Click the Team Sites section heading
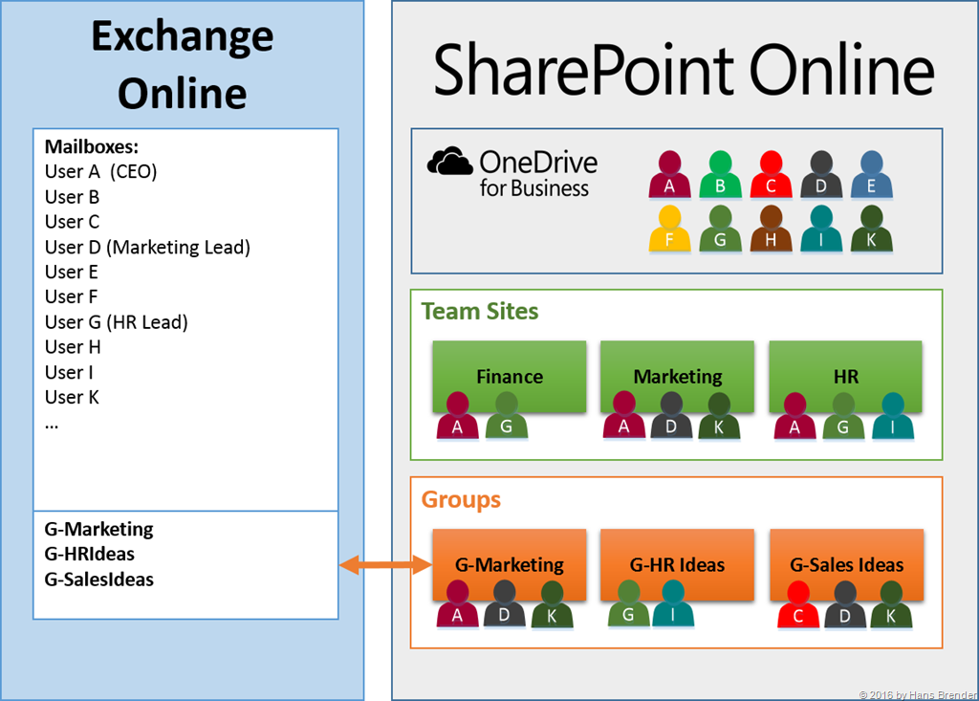Screen dimensions: 979x701 click(480, 312)
